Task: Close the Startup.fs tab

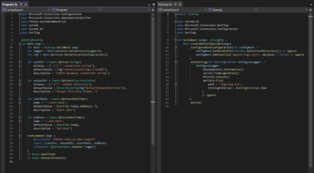Action: coord(180,5)
